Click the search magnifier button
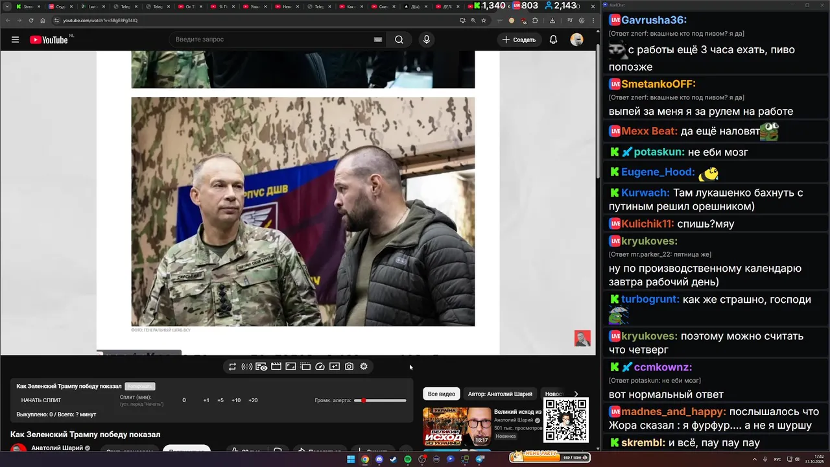This screenshot has width=830, height=467. pyautogui.click(x=399, y=40)
